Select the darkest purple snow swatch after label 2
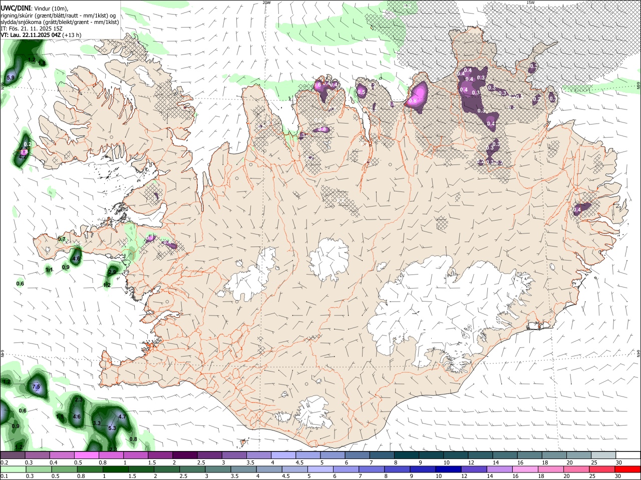641x480 pixels. (x=185, y=455)
